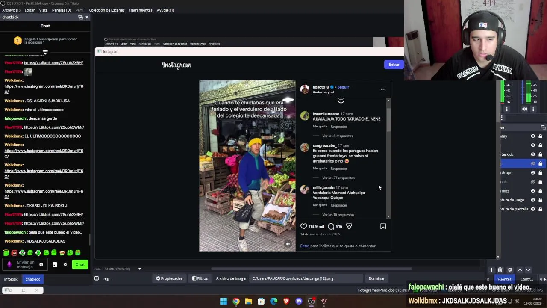This screenshot has width=547, height=308.
Task: Click the image file path field
Action: [307, 278]
